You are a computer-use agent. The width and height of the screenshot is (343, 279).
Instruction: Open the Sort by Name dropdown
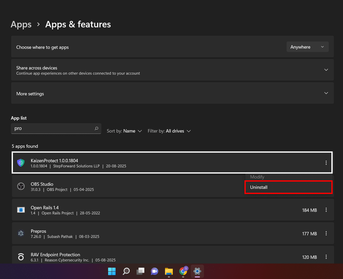tap(124, 131)
